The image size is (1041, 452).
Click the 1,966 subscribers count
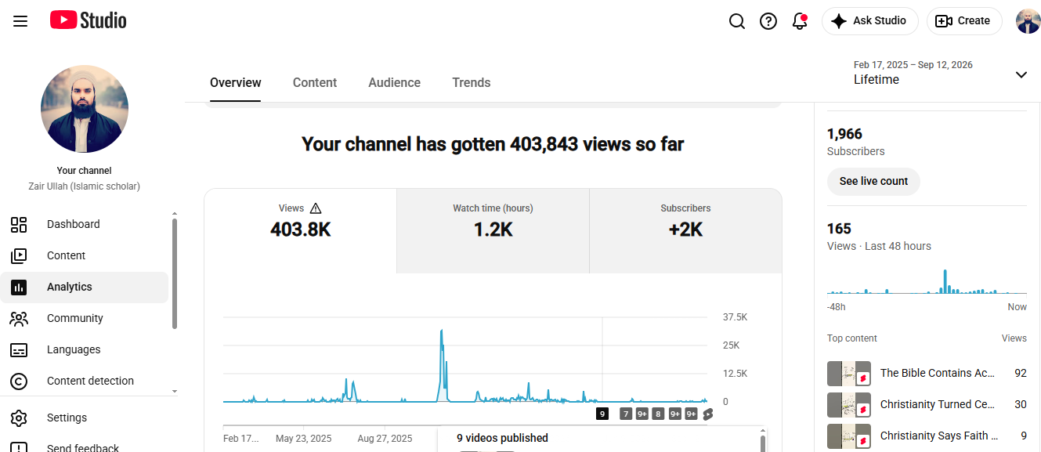point(844,134)
